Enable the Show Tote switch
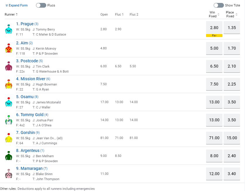This screenshot has width=245, height=191. tap(219, 5)
